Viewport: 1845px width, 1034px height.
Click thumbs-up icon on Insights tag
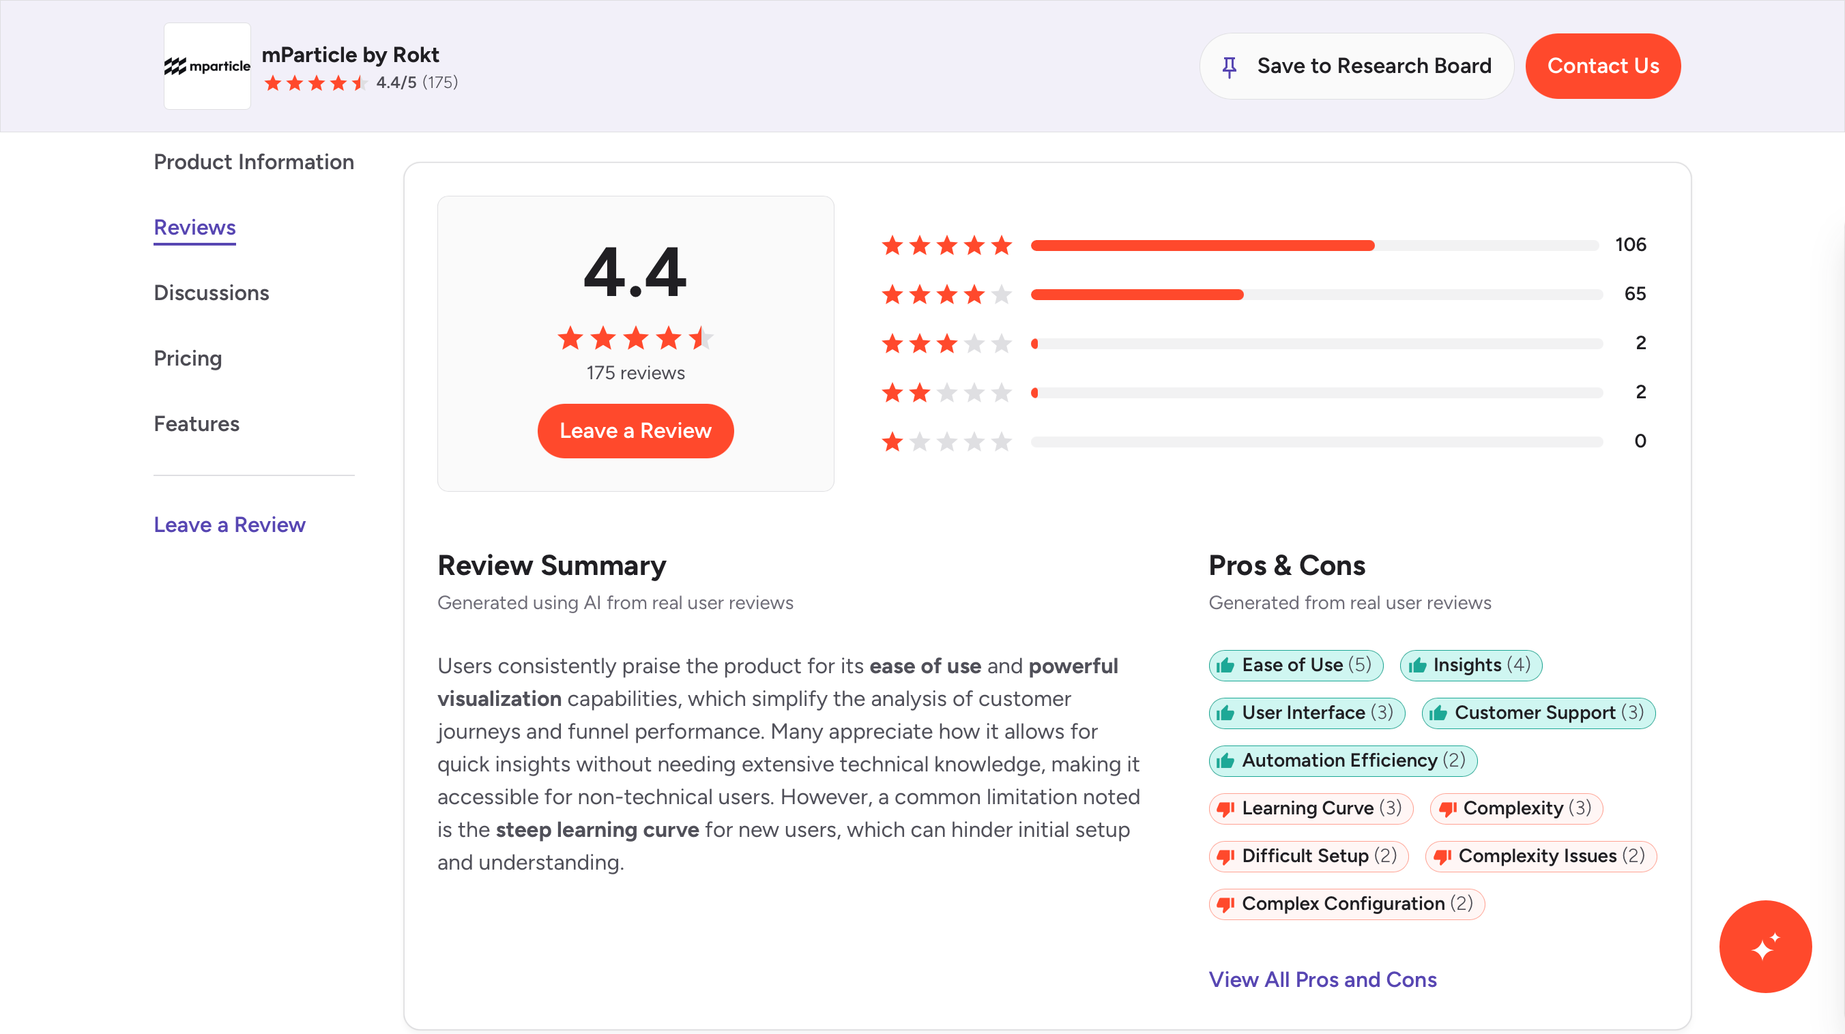coord(1417,665)
